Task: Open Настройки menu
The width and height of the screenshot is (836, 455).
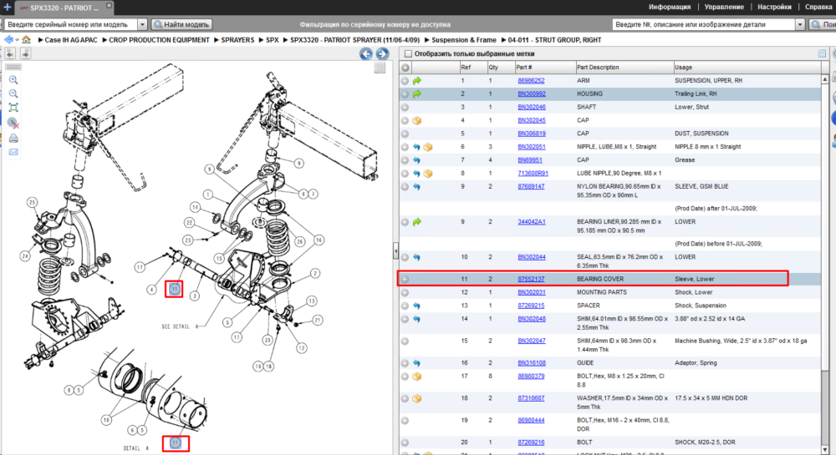Action: tap(774, 7)
